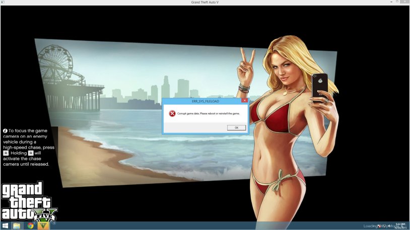Select GTA V taskbar icon

point(43,226)
